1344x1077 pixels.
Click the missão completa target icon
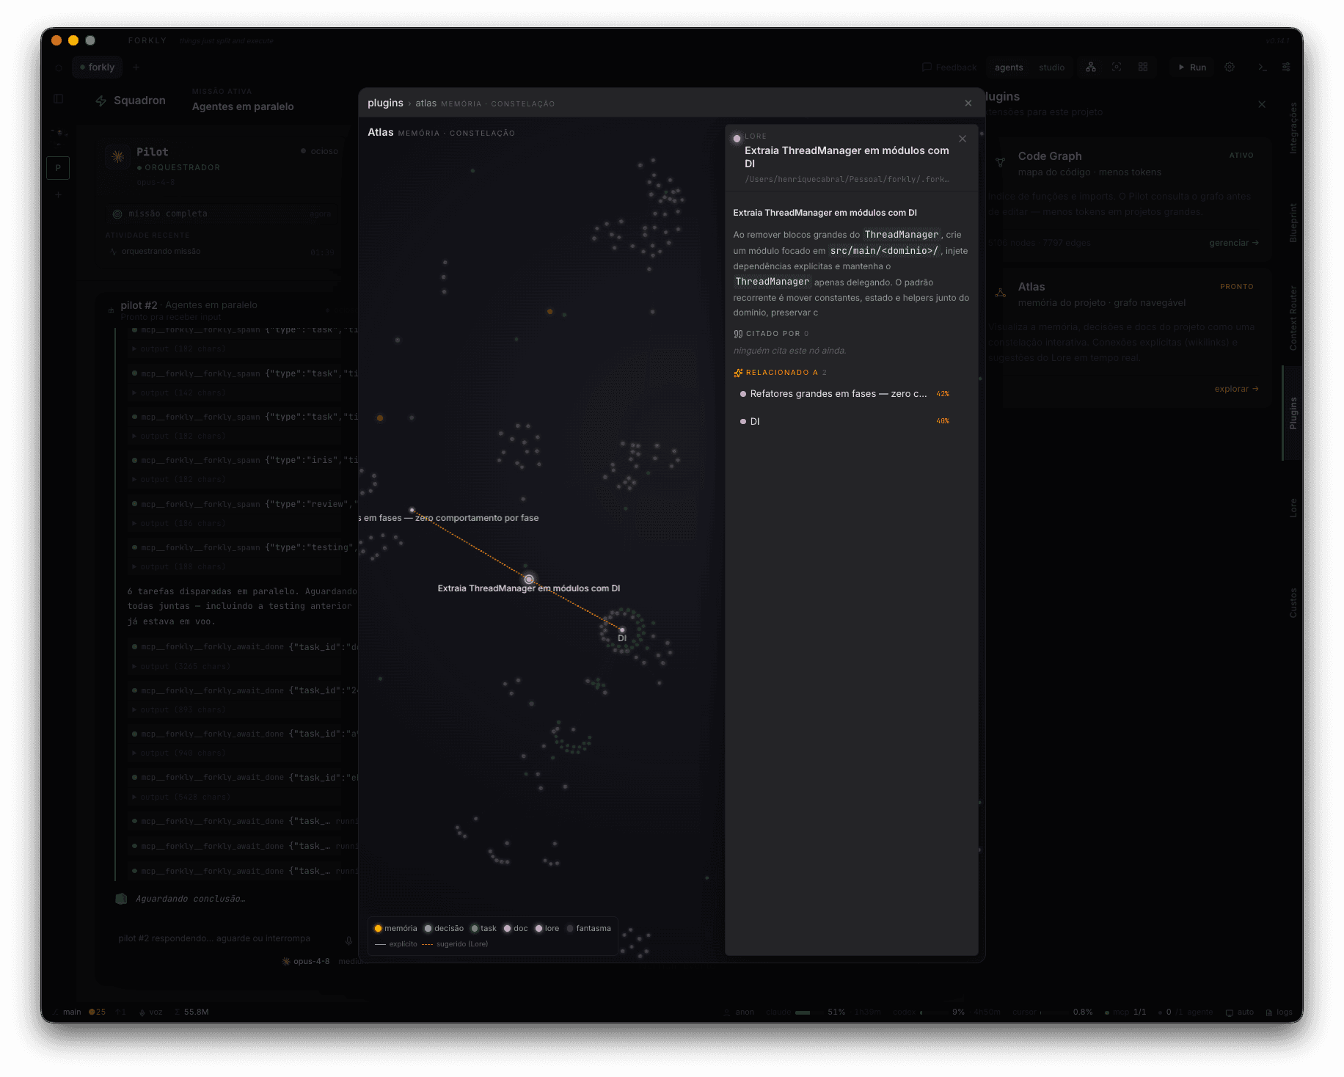pos(117,213)
